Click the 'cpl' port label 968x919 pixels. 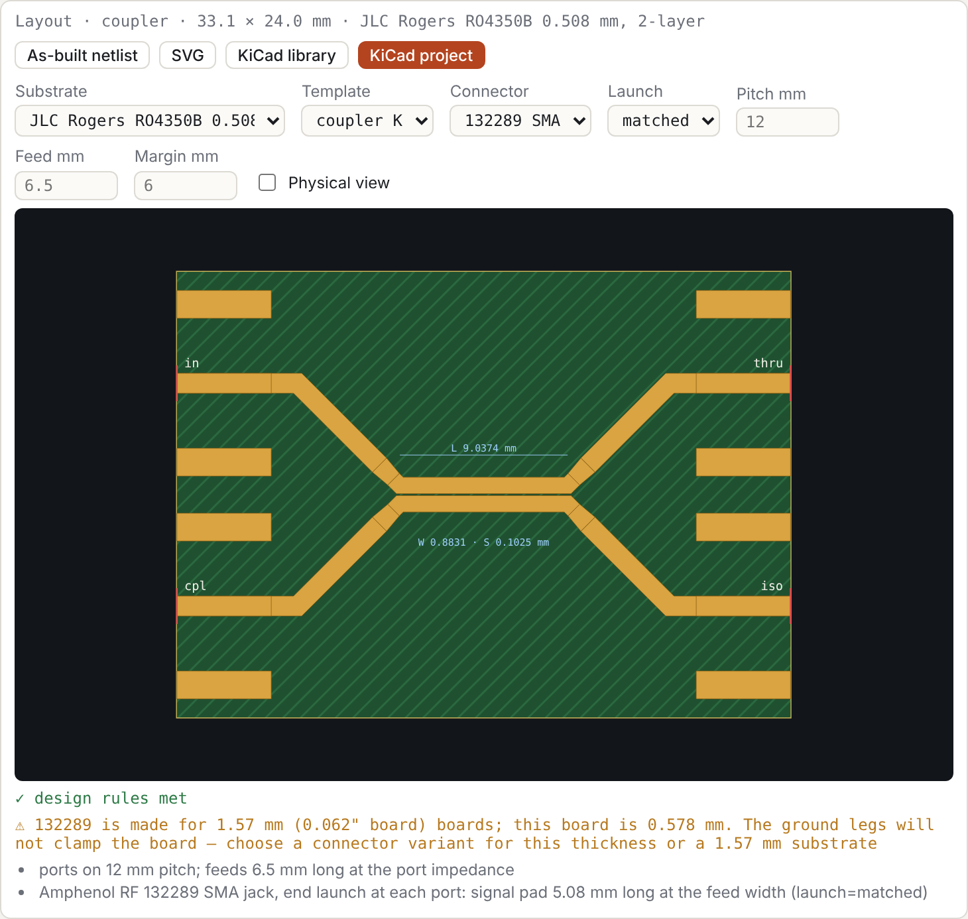point(196,586)
